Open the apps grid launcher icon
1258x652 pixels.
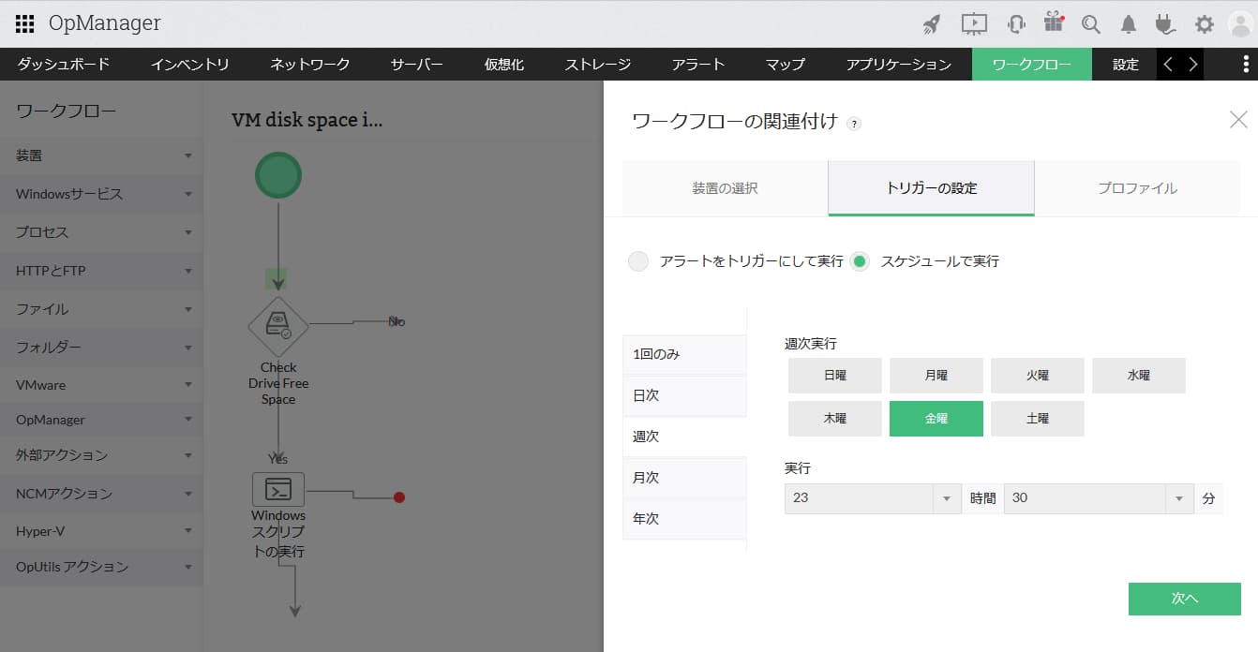25,23
